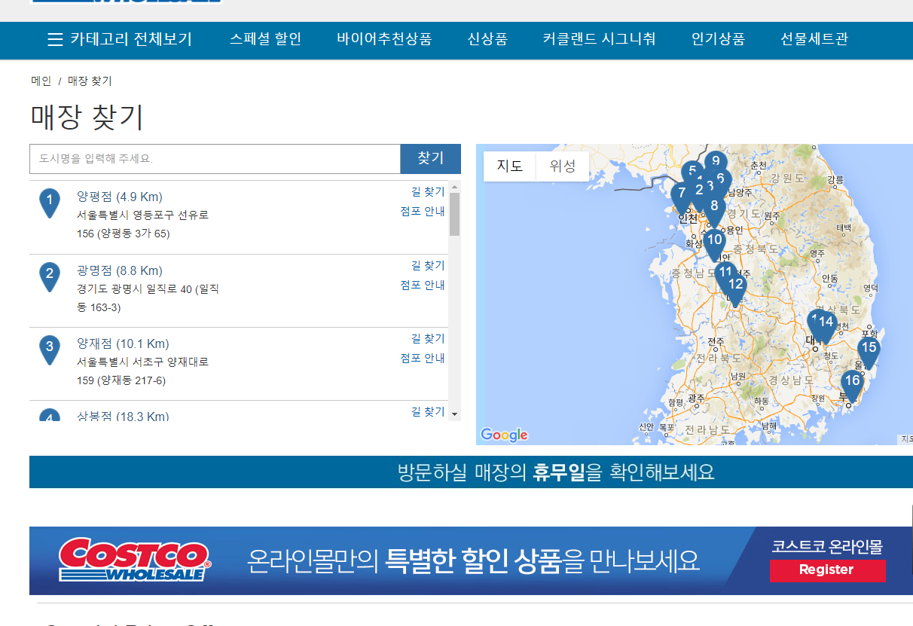Viewport: 913px width, 626px height.
Task: Click list marker 3 for 양재점
Action: pos(50,350)
